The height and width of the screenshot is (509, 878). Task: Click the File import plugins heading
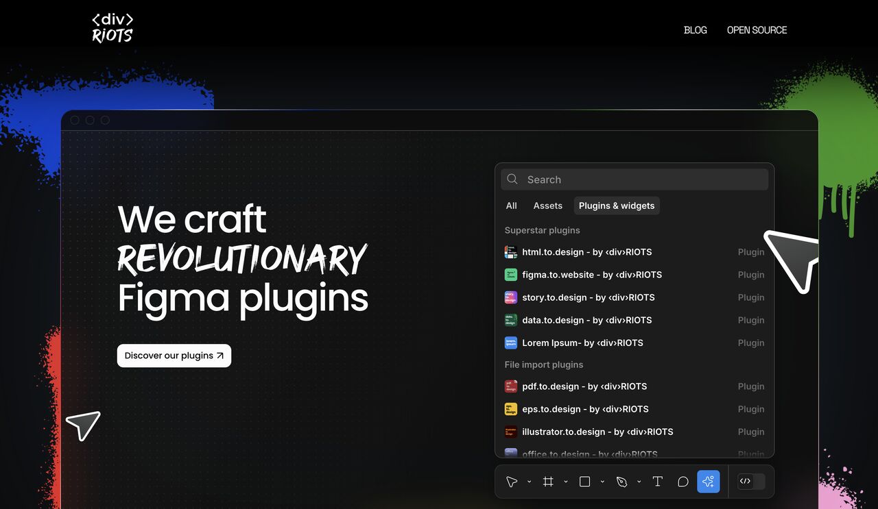click(x=544, y=364)
